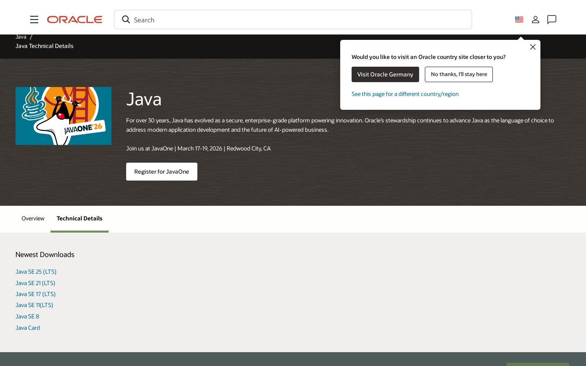
Task: Open Java SE 11(LTS) download link
Action: pyautogui.click(x=34, y=305)
